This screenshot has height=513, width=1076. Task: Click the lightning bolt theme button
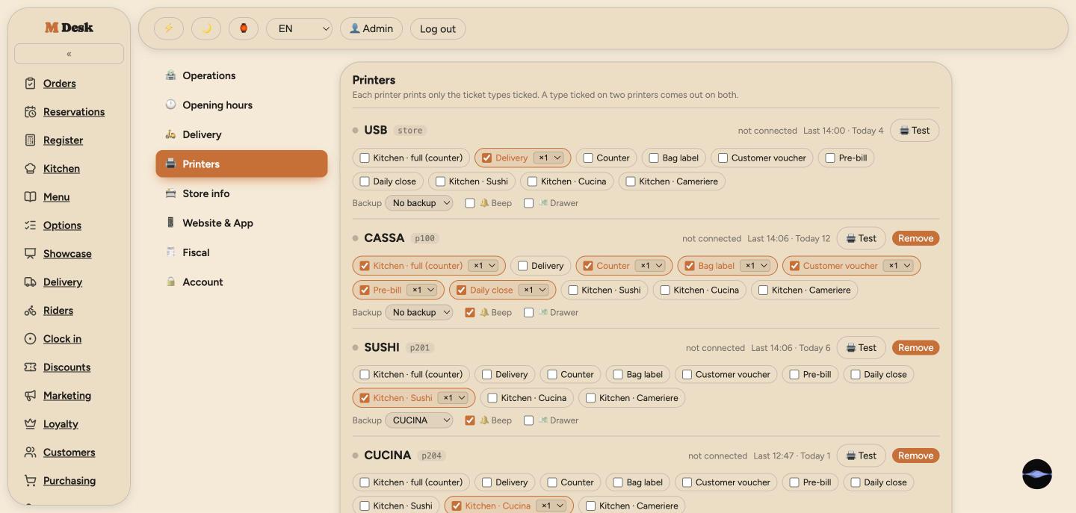pyautogui.click(x=169, y=28)
